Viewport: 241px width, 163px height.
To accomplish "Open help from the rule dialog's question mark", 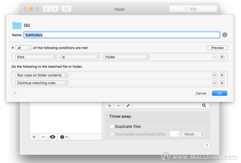I will click(x=14, y=94).
